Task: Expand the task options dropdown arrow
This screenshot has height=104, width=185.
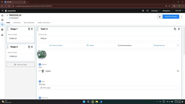Action: tap(177, 45)
